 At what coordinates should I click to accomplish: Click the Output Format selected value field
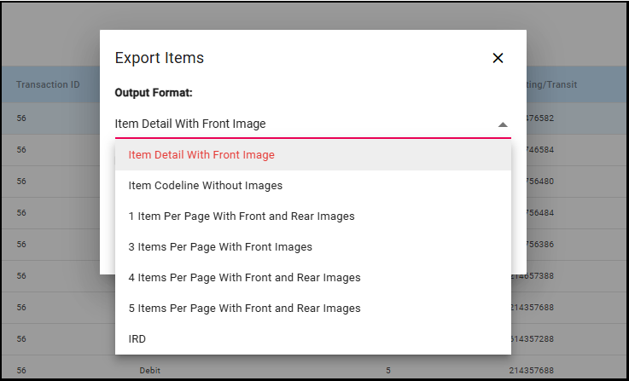coord(299,124)
